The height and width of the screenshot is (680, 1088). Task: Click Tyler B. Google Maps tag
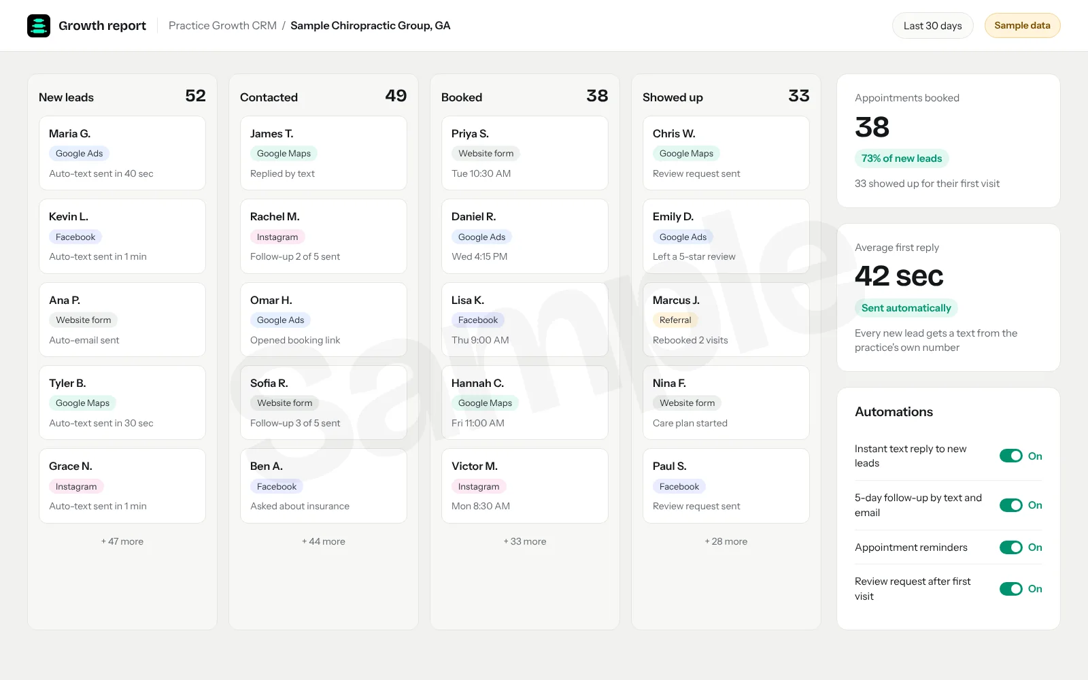[x=82, y=403]
